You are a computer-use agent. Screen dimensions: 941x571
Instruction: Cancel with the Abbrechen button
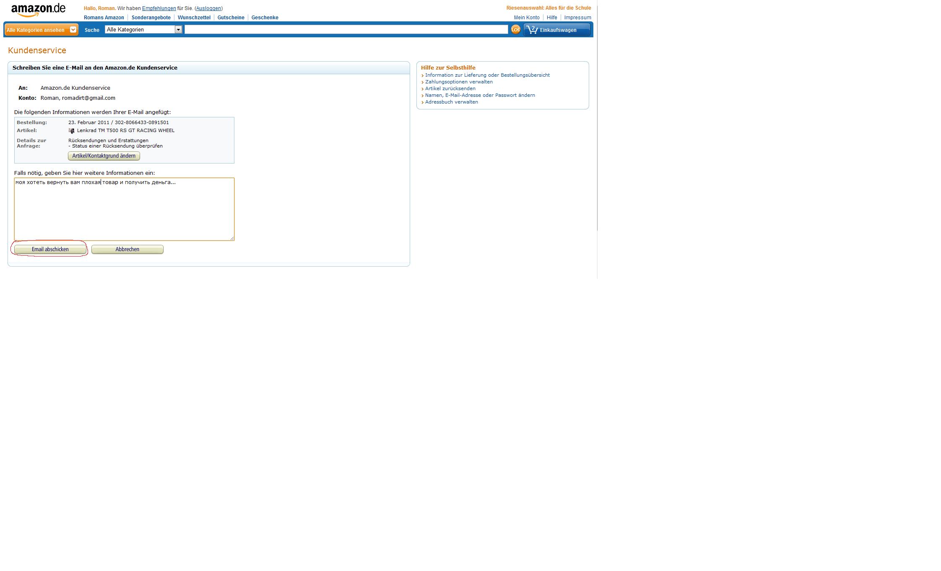(127, 249)
